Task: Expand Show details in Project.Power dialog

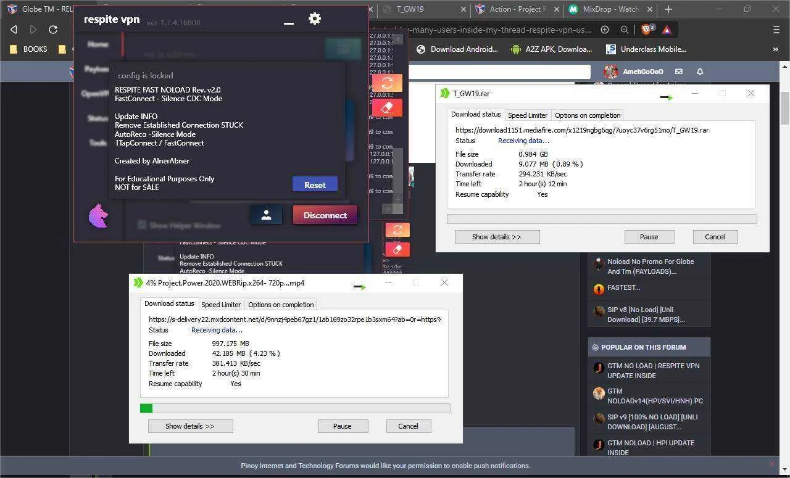Action: point(190,426)
